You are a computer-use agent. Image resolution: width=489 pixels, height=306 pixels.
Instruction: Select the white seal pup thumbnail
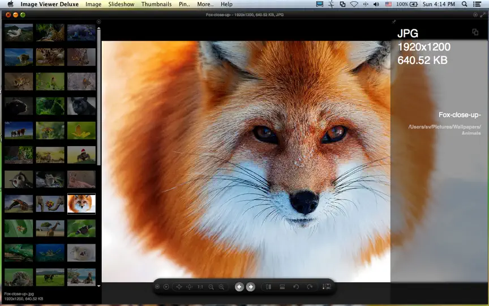point(81,253)
